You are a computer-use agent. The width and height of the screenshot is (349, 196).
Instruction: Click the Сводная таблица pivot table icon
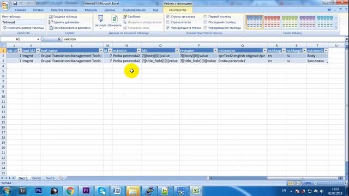(x=51, y=17)
